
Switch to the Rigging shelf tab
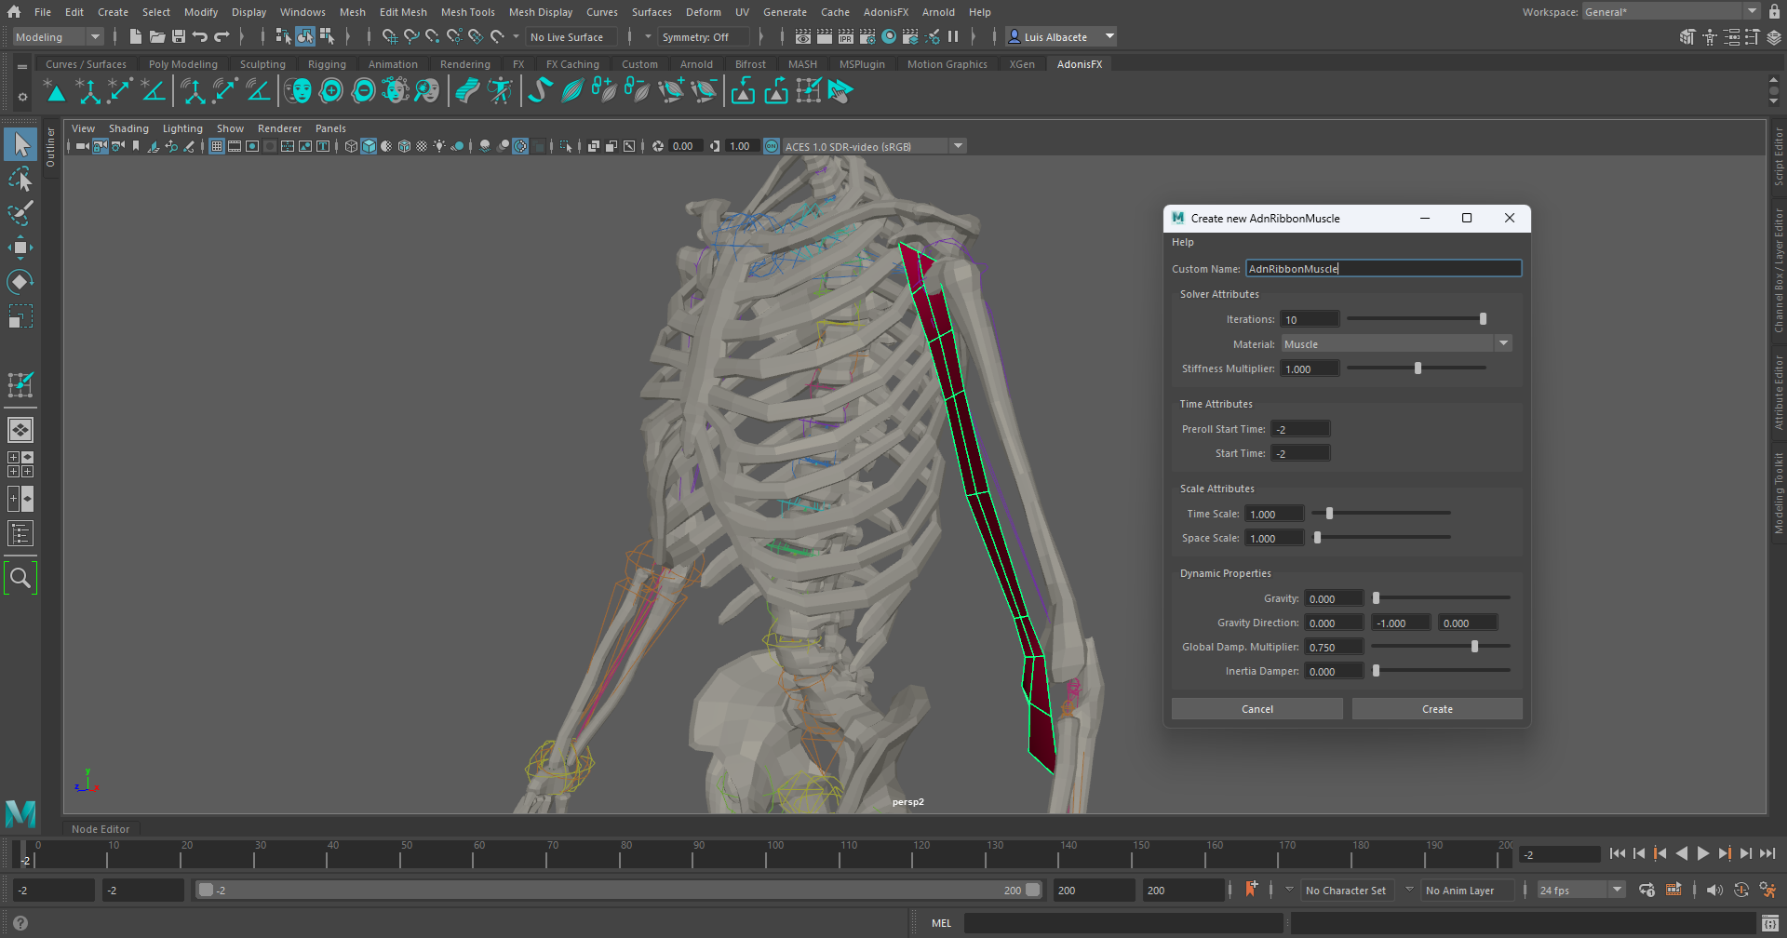click(x=327, y=64)
